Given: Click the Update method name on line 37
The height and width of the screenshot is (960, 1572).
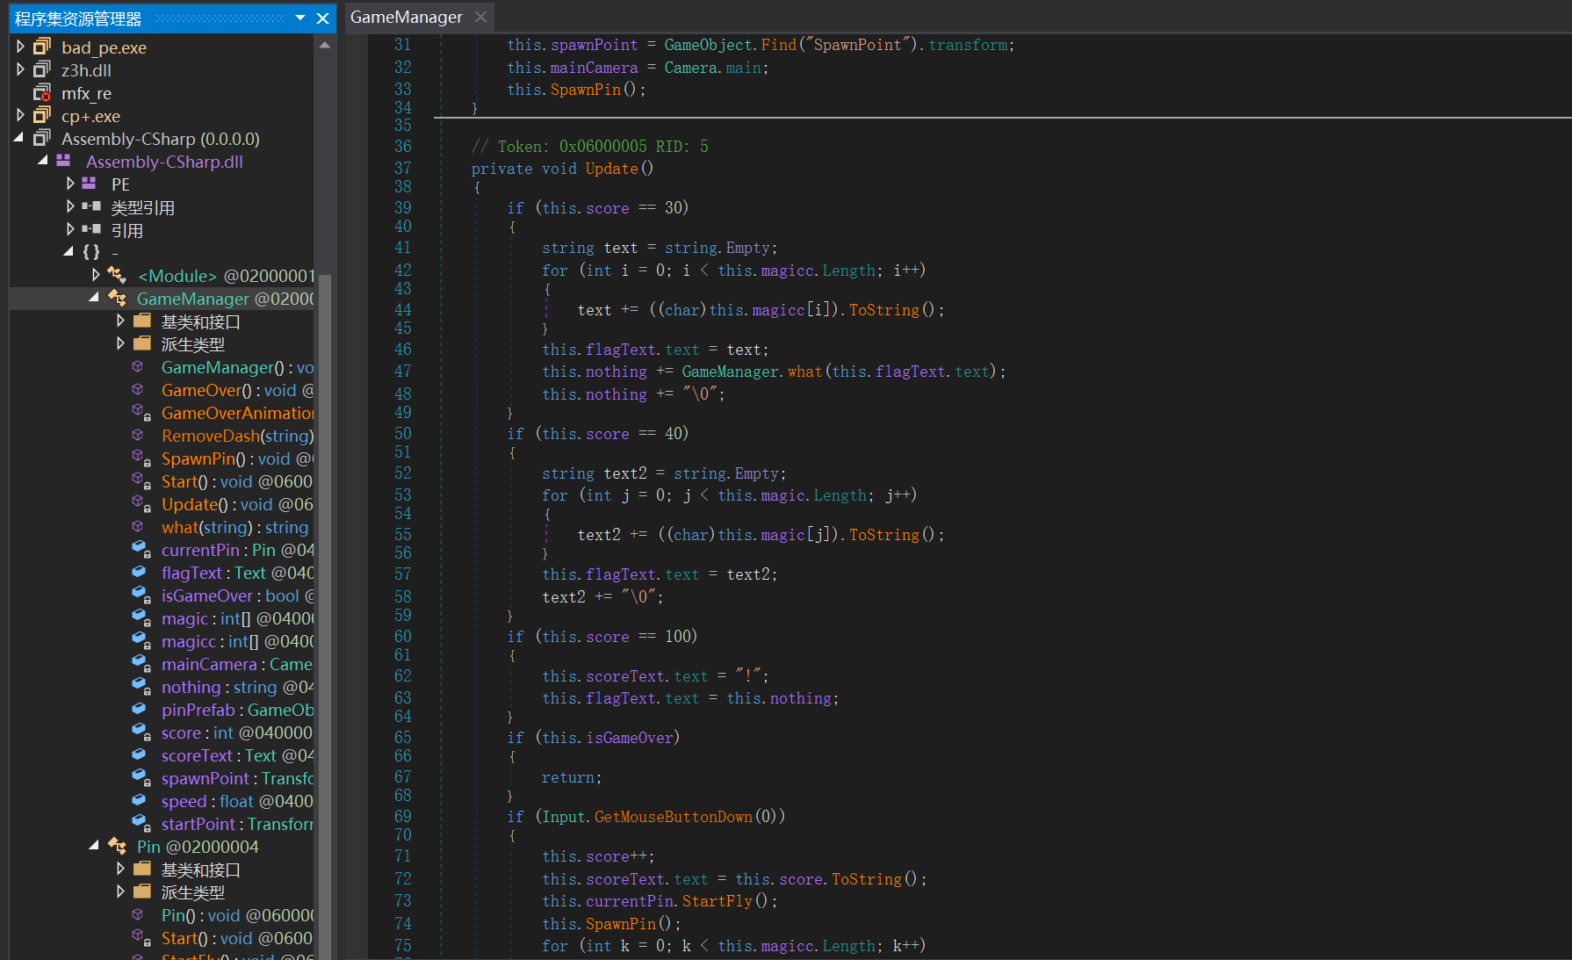Looking at the screenshot, I should point(611,168).
